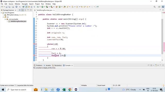The height and width of the screenshot is (92, 165).
Task: Open Chrome from the taskbar
Action: click(70, 90)
